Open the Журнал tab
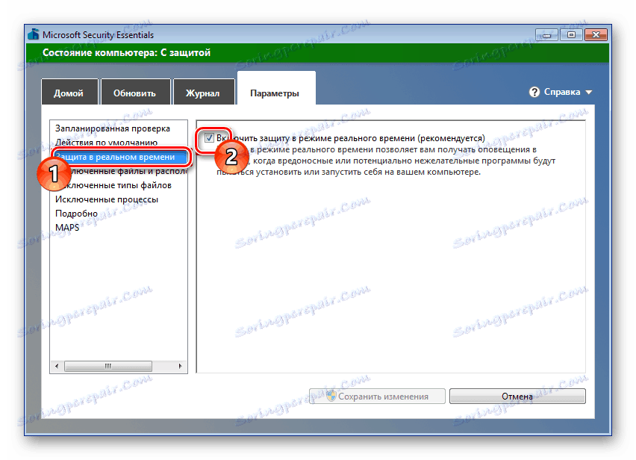The width and height of the screenshot is (636, 460). (204, 93)
